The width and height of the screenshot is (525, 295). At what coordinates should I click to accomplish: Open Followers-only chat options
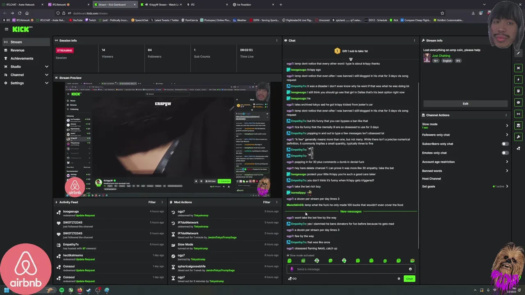click(x=465, y=135)
